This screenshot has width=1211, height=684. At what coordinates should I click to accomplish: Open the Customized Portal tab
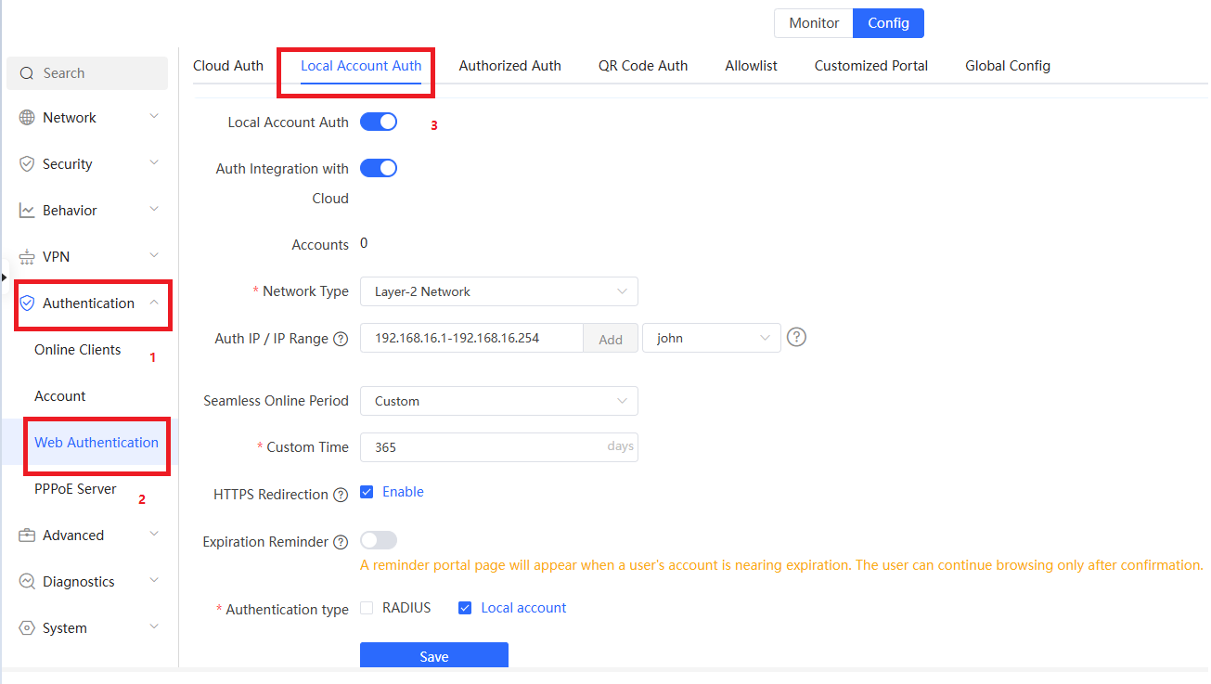[870, 66]
